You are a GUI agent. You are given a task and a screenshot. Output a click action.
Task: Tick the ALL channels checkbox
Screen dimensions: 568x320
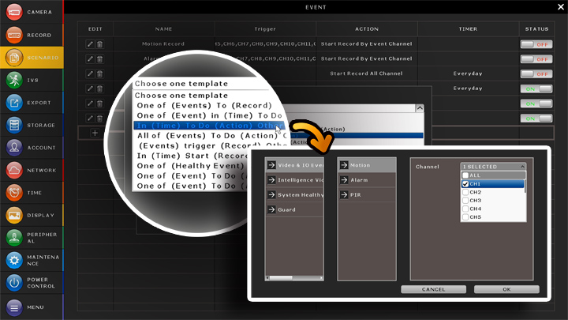[x=465, y=175]
